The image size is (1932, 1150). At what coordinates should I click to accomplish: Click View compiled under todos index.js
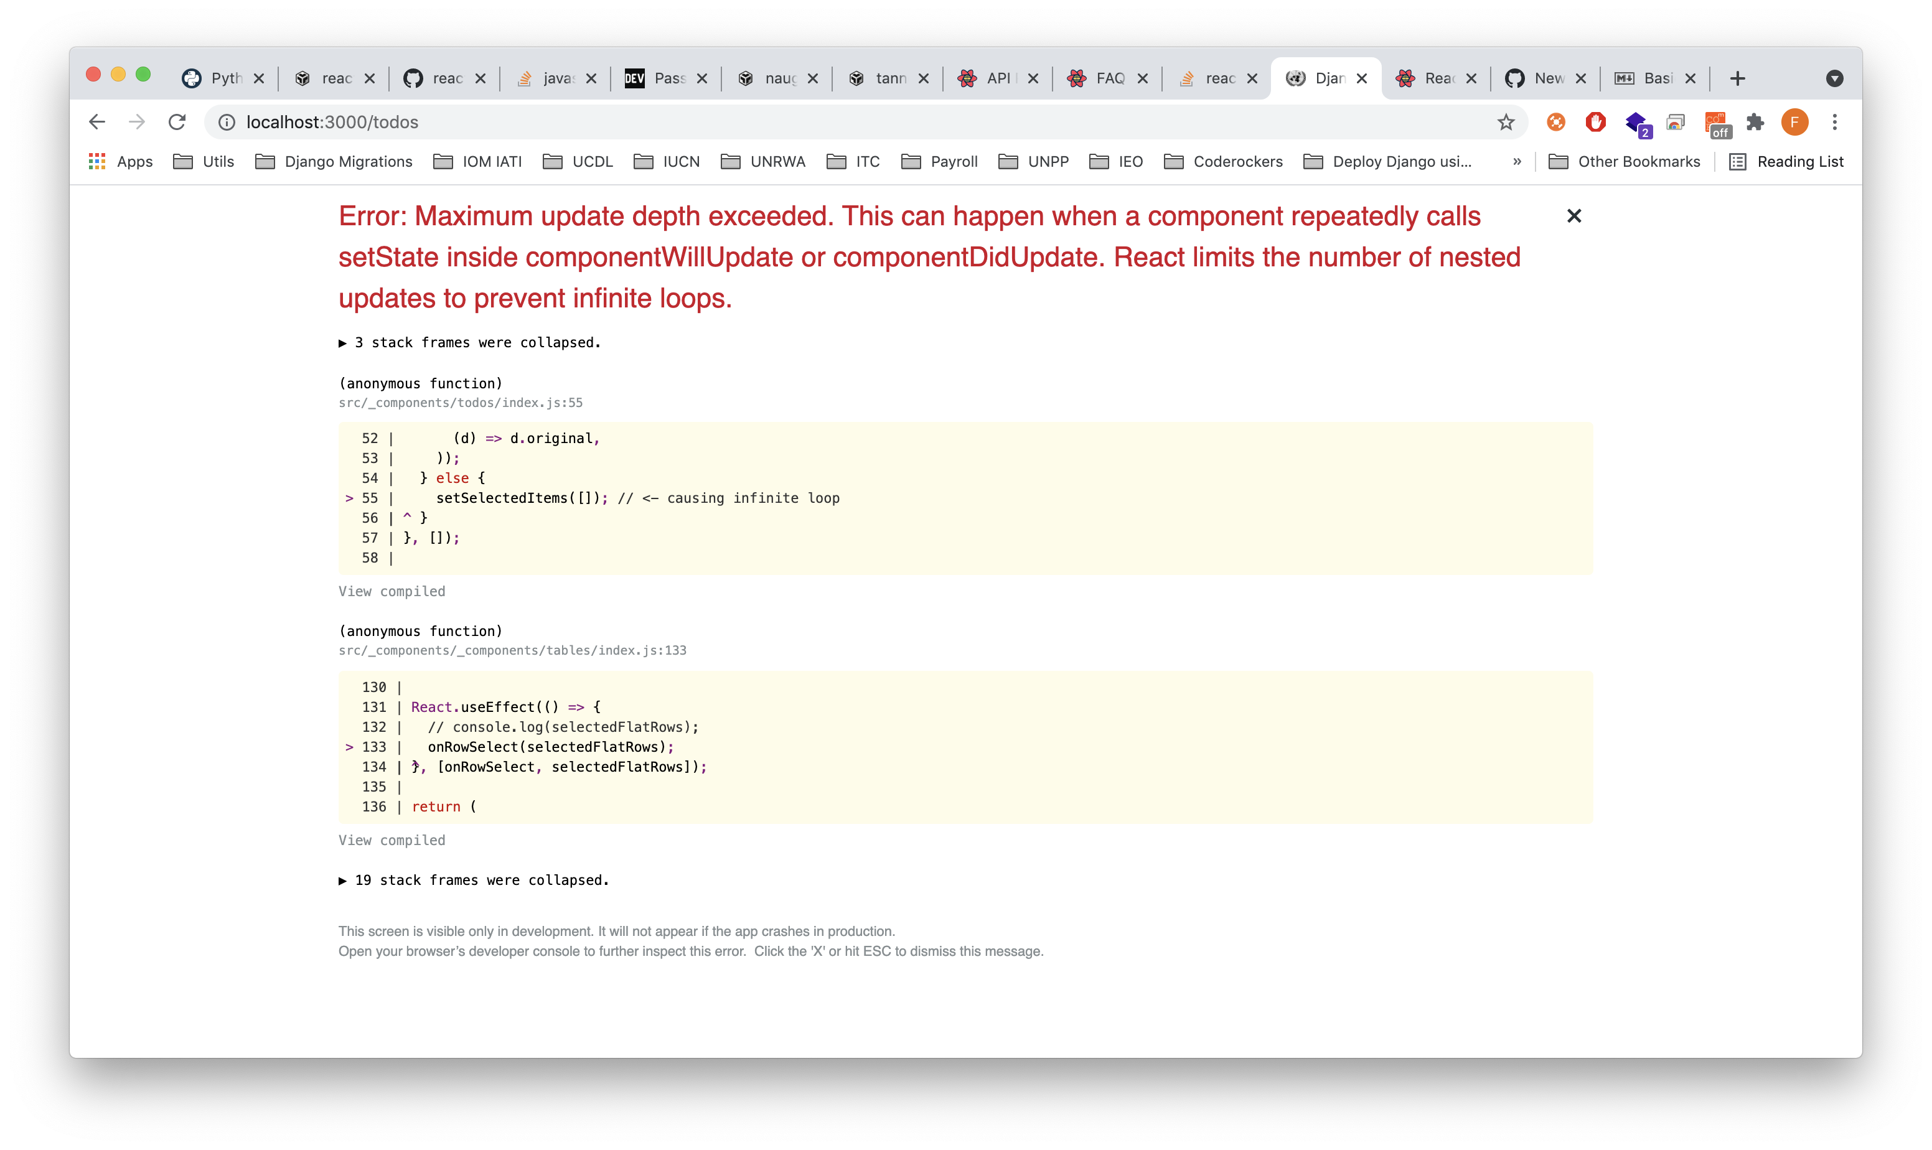pos(392,591)
